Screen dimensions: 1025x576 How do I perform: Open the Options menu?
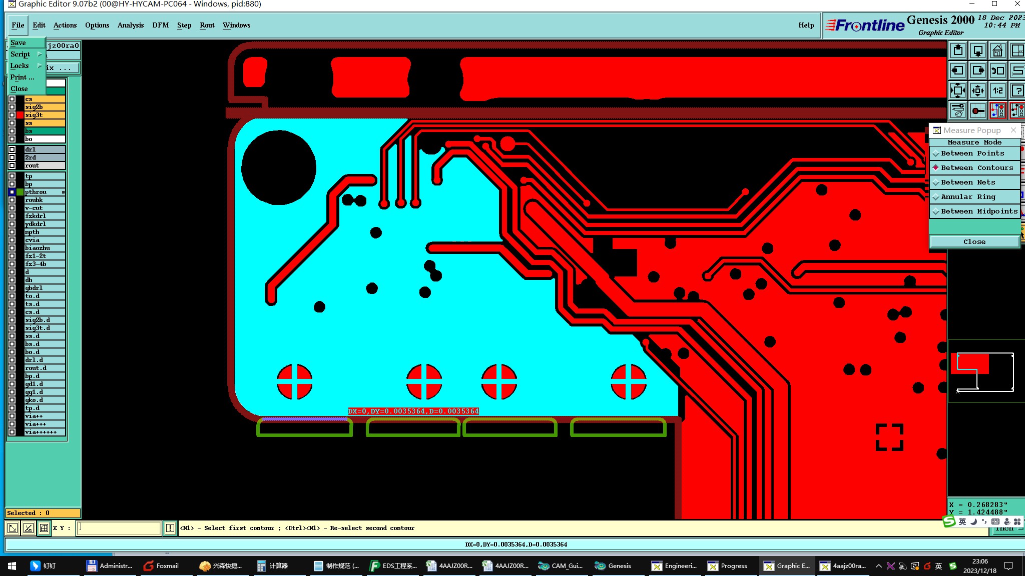(x=97, y=25)
